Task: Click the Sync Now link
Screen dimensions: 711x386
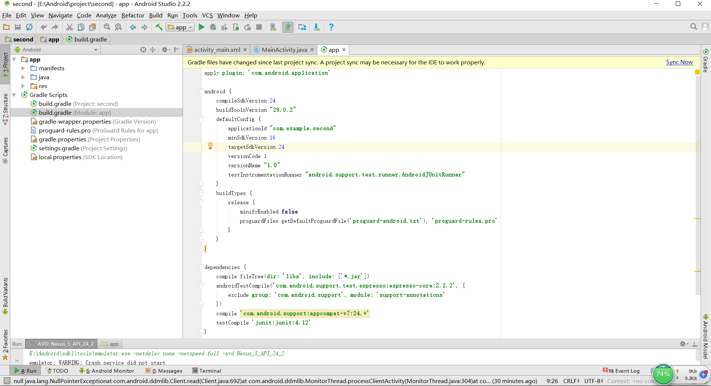Action: click(679, 62)
